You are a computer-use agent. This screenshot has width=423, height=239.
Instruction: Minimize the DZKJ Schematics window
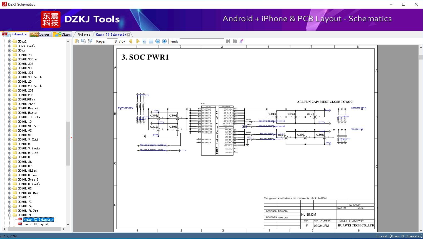tap(391, 4)
